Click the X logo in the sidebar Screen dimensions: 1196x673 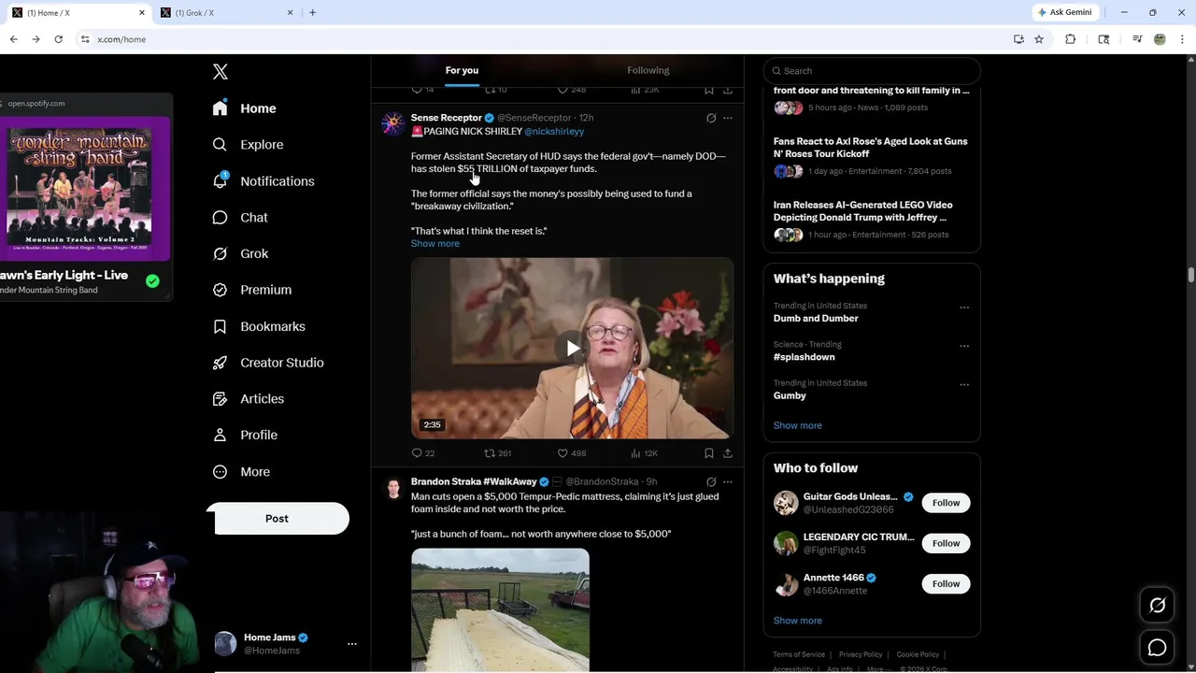(221, 72)
